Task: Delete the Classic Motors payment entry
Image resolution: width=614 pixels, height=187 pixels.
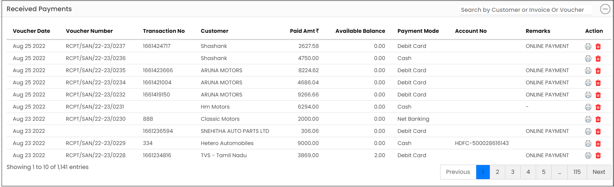Action: 598,119
